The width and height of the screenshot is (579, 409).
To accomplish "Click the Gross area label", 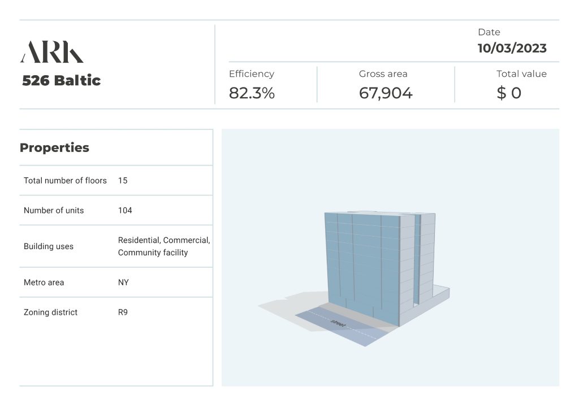I will pyautogui.click(x=383, y=74).
